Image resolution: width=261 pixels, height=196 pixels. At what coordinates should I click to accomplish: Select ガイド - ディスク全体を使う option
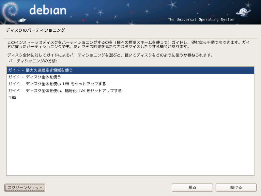point(130,77)
